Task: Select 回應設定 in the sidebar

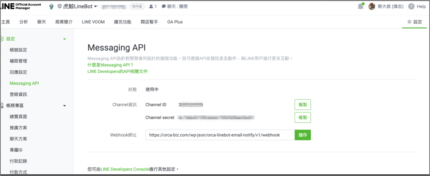Action: point(18,72)
